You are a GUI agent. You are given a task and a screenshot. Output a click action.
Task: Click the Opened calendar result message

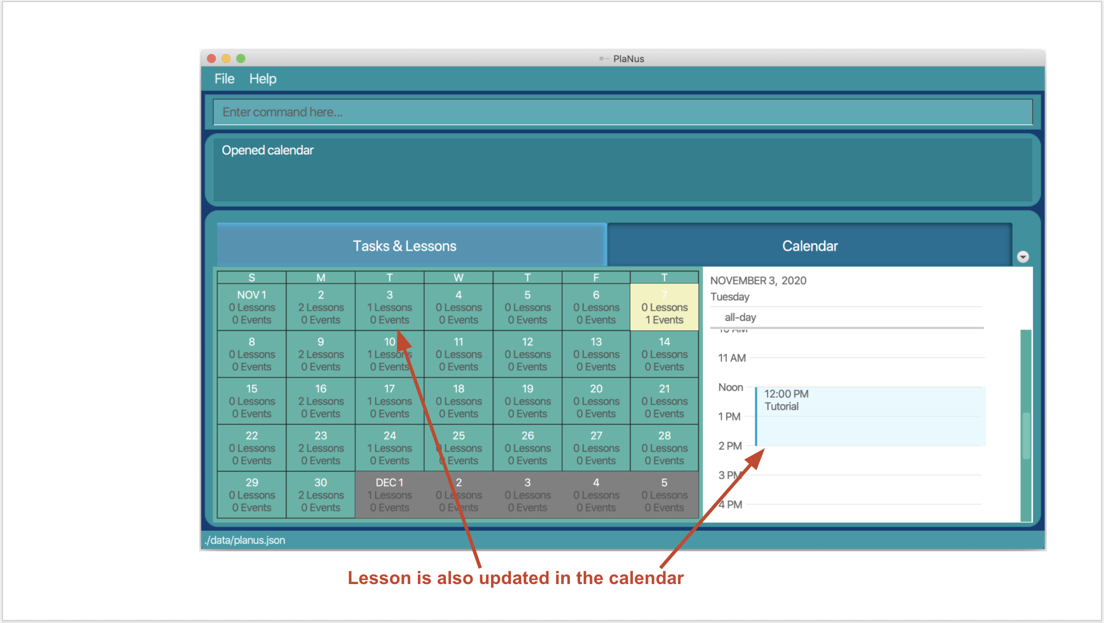click(267, 150)
